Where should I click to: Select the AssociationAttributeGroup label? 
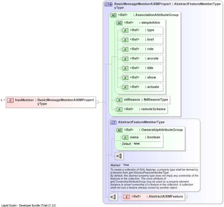tap(157, 15)
